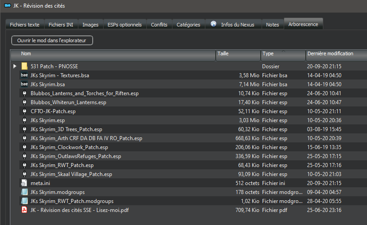The height and width of the screenshot is (225, 367).
Task: Click the date 03-08-19 15:45
Action: 324,129
